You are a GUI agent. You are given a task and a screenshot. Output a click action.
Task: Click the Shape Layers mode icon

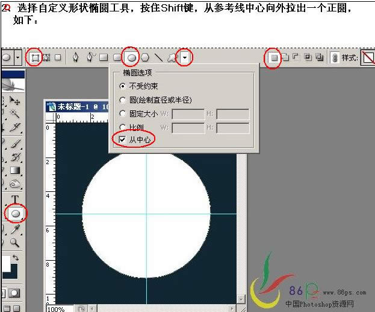35,57
